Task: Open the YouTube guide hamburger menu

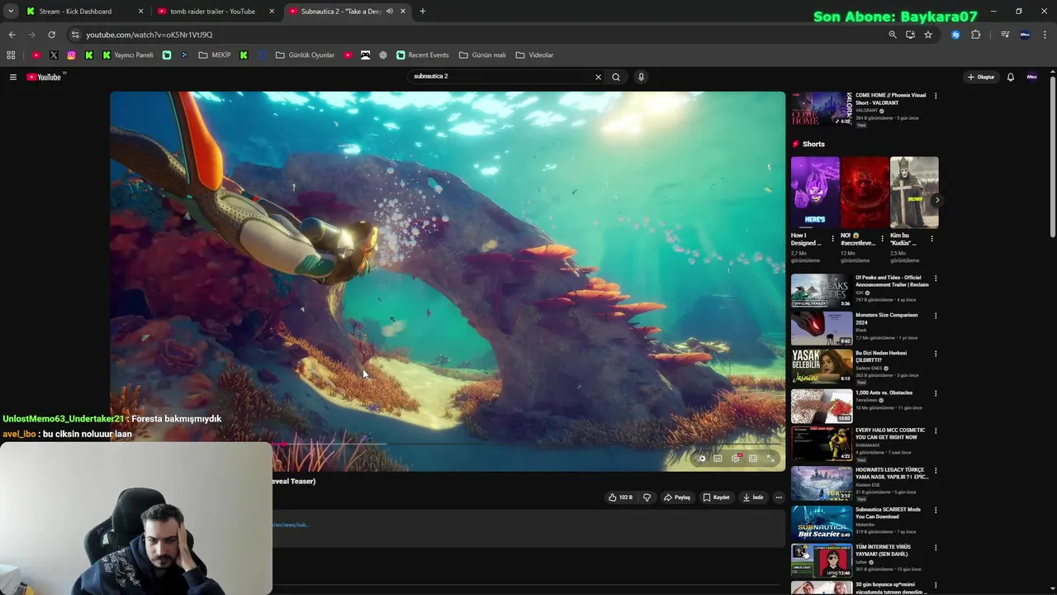Action: tap(13, 77)
